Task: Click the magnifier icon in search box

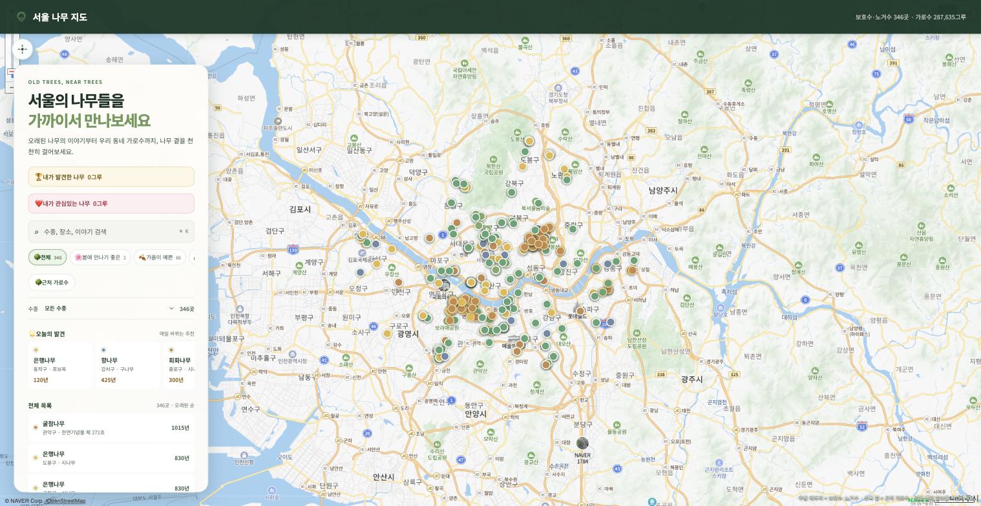Action: [36, 232]
